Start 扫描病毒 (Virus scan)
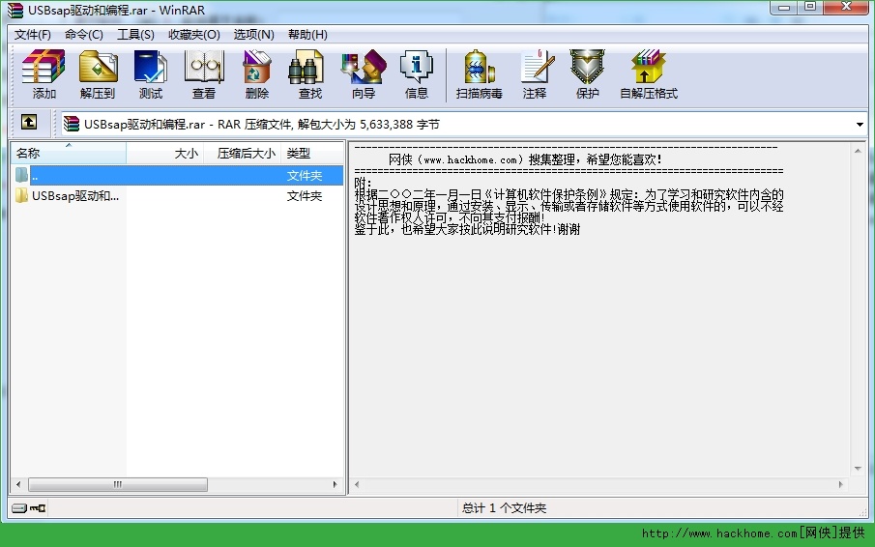This screenshot has height=547, width=875. pos(479,74)
